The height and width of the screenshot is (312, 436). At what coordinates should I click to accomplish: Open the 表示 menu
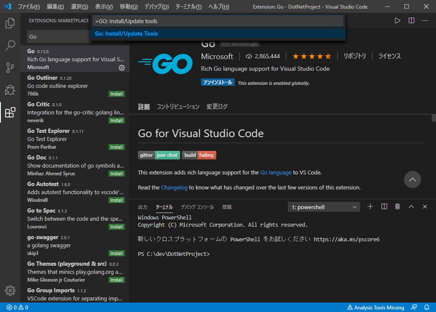104,7
